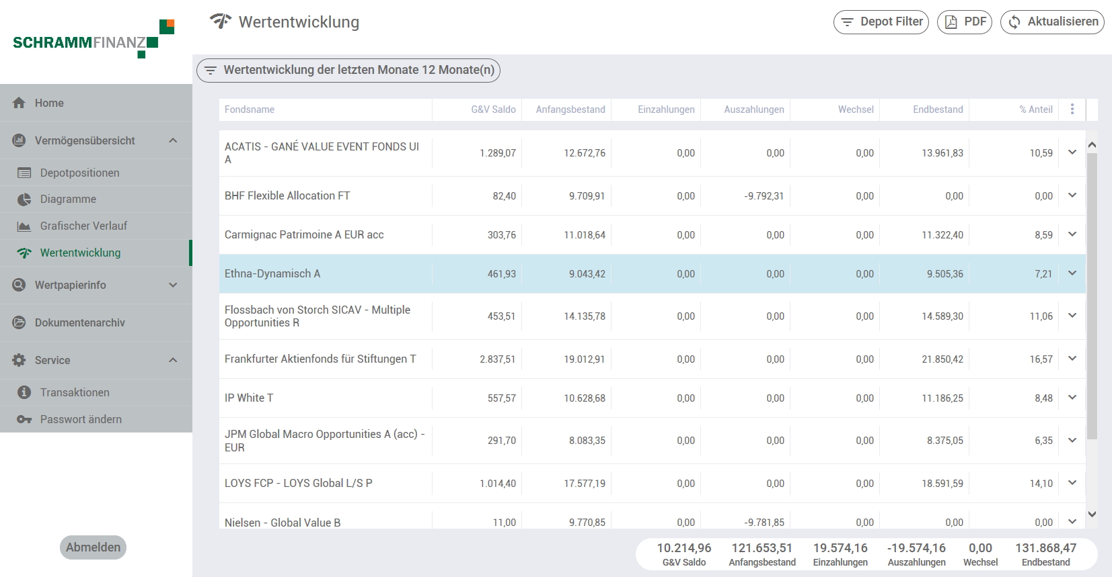Click the Transaktionen info icon
1112x577 pixels.
[24, 392]
